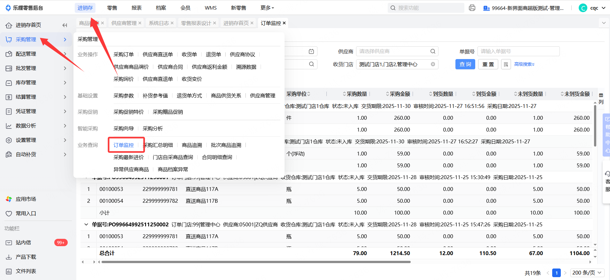Open the WMS top menu
Viewport: 610px width, 280px height.
(x=211, y=8)
